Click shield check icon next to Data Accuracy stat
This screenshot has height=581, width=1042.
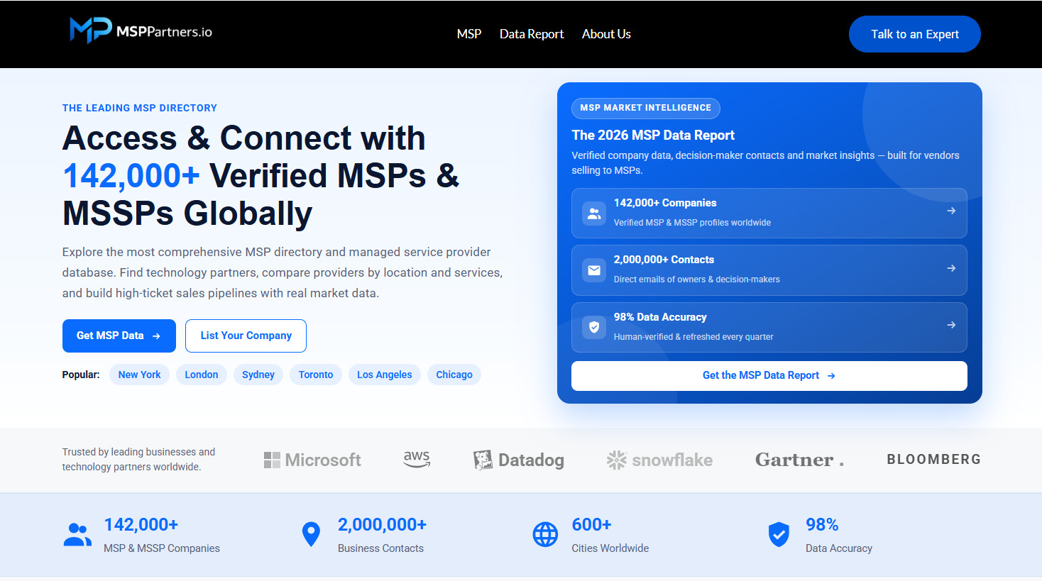(x=779, y=535)
